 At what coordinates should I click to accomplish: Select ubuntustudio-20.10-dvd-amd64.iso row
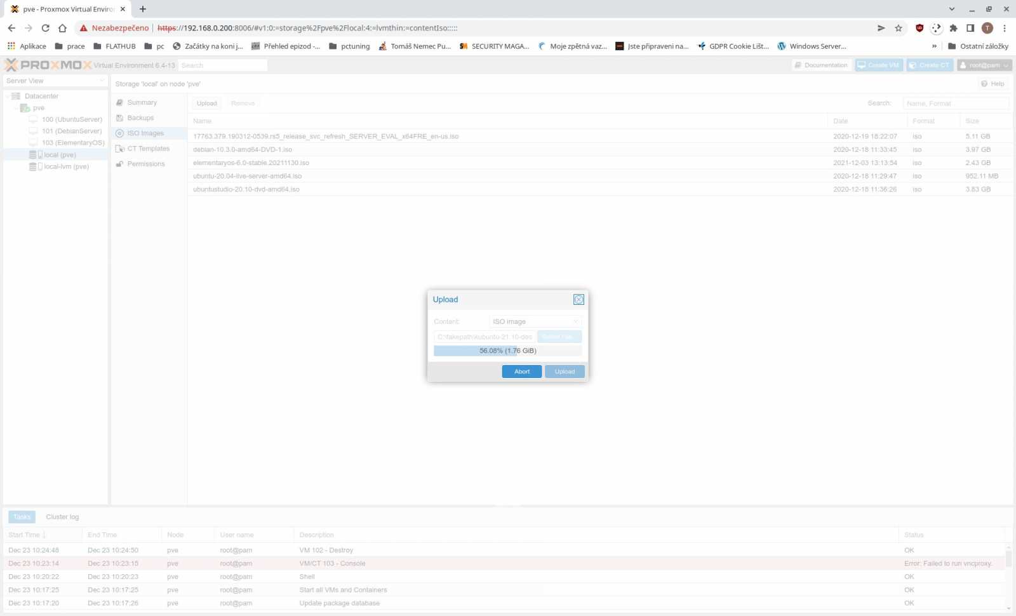(600, 189)
